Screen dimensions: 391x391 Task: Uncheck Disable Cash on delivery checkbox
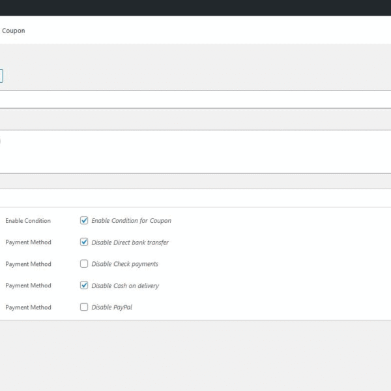click(x=84, y=285)
